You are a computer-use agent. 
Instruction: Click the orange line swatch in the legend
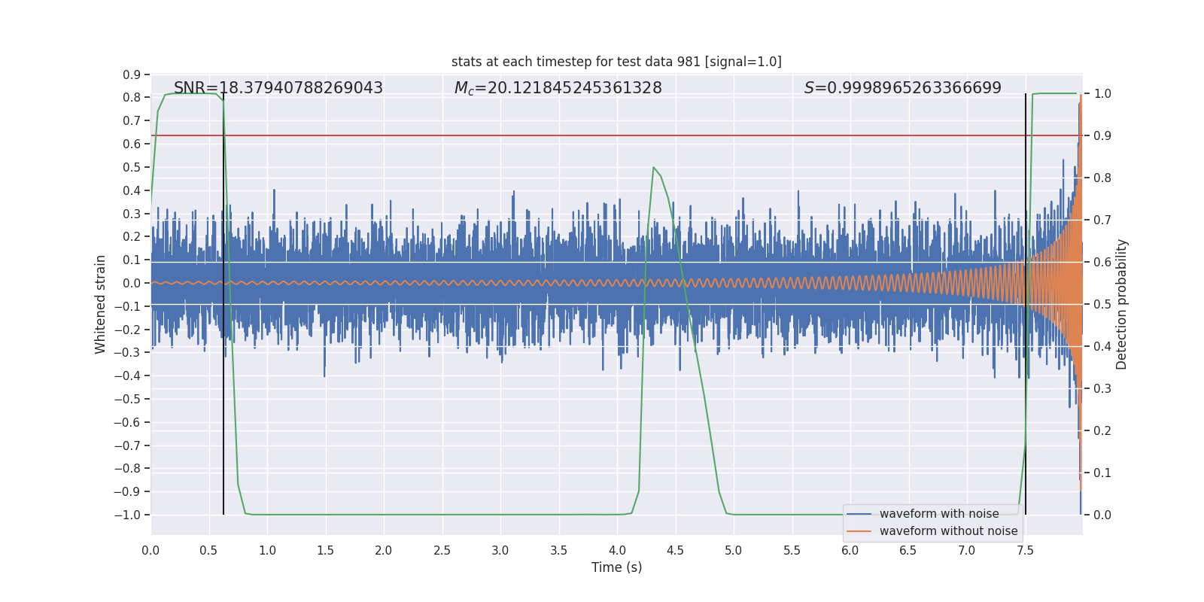coord(859,531)
